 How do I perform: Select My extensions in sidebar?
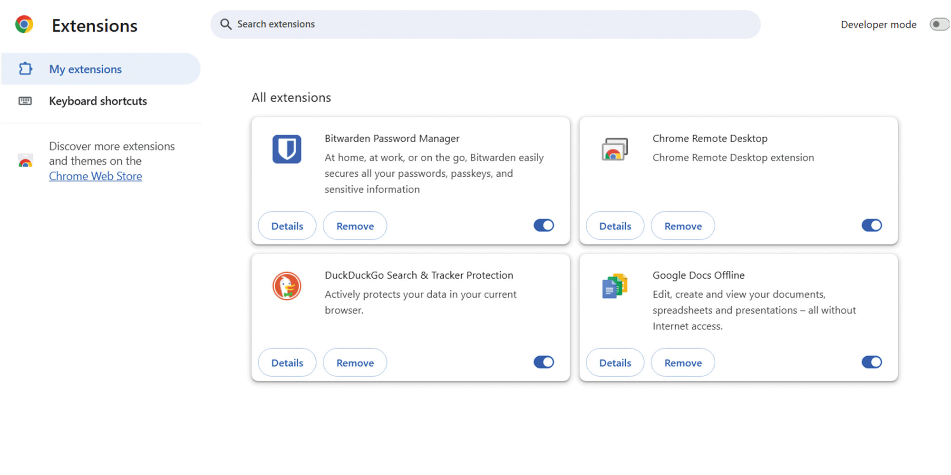coord(86,69)
